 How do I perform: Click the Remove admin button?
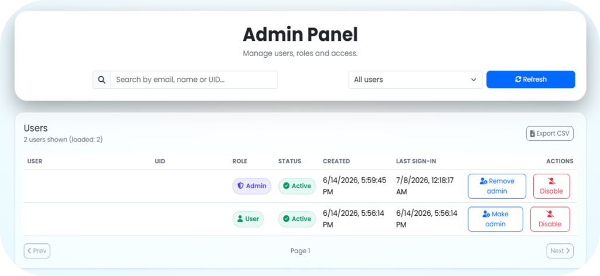point(497,187)
